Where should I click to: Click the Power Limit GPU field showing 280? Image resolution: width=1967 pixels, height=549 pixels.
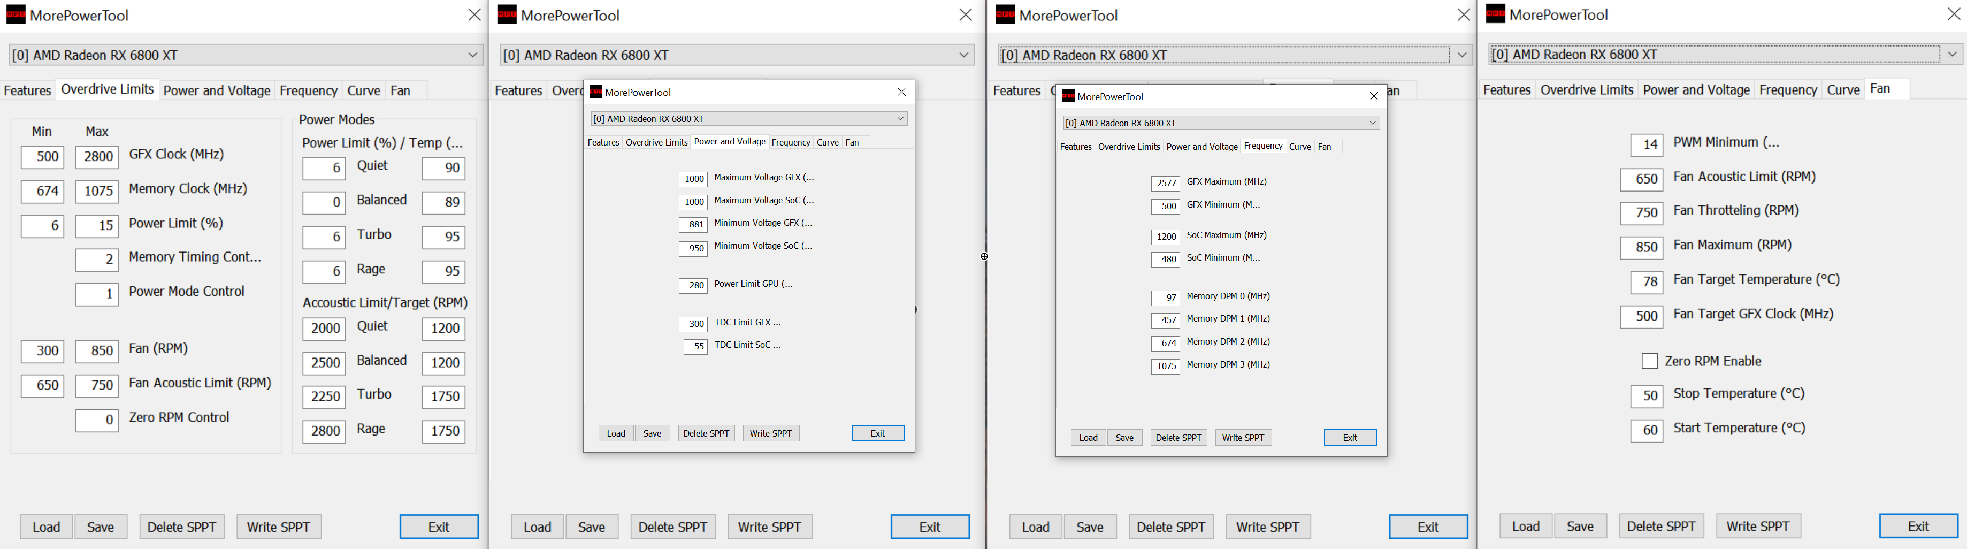(x=693, y=286)
